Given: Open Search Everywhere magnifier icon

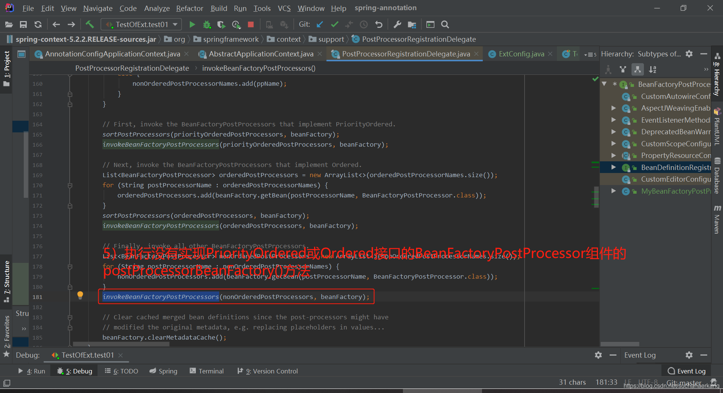Looking at the screenshot, I should coord(445,24).
